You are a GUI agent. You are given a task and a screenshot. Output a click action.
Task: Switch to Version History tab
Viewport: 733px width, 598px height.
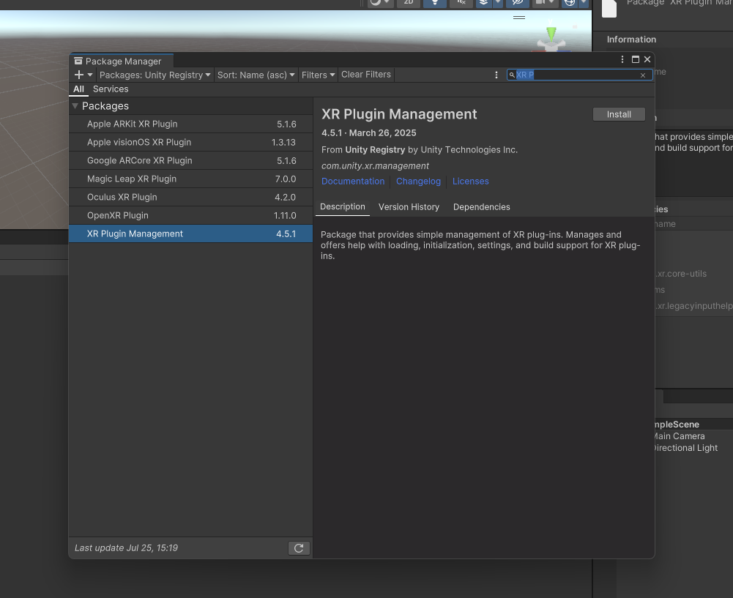(409, 207)
